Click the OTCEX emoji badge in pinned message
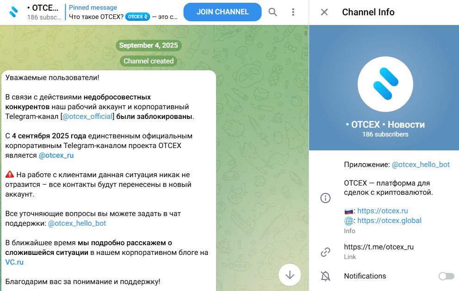Viewport: 459px width, 291px height. (x=137, y=17)
